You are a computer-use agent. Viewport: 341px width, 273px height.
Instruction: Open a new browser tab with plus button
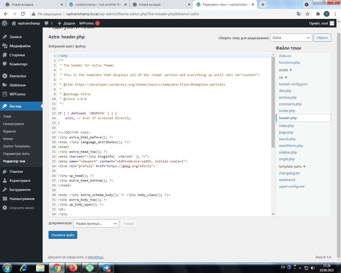(263, 5)
